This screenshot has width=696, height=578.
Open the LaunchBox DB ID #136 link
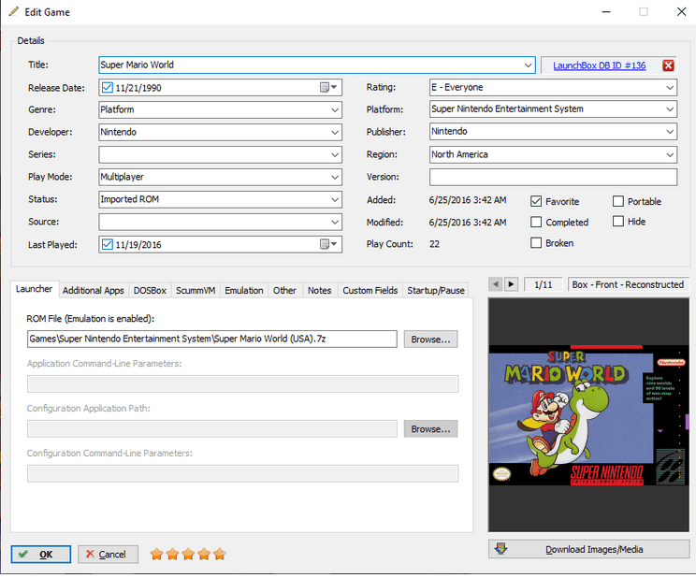tap(600, 65)
